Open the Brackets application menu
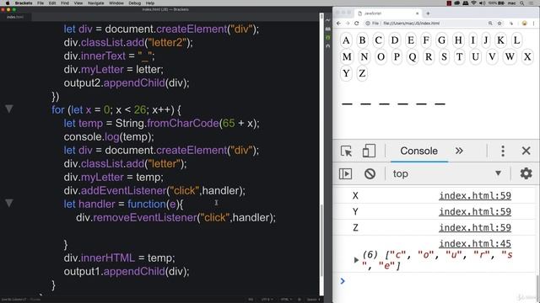The image size is (540, 303). click(x=24, y=3)
